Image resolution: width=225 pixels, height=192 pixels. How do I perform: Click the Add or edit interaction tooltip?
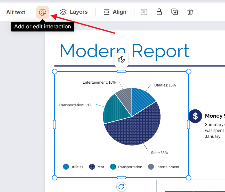click(x=43, y=26)
